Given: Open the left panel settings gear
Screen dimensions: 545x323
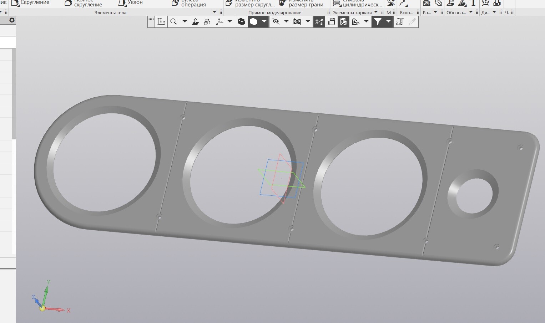Looking at the screenshot, I should (x=12, y=20).
